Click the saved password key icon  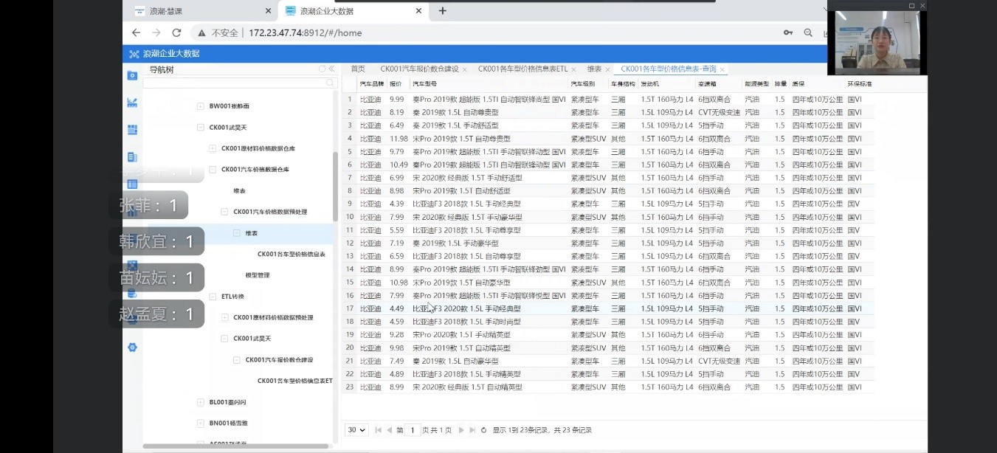(788, 32)
